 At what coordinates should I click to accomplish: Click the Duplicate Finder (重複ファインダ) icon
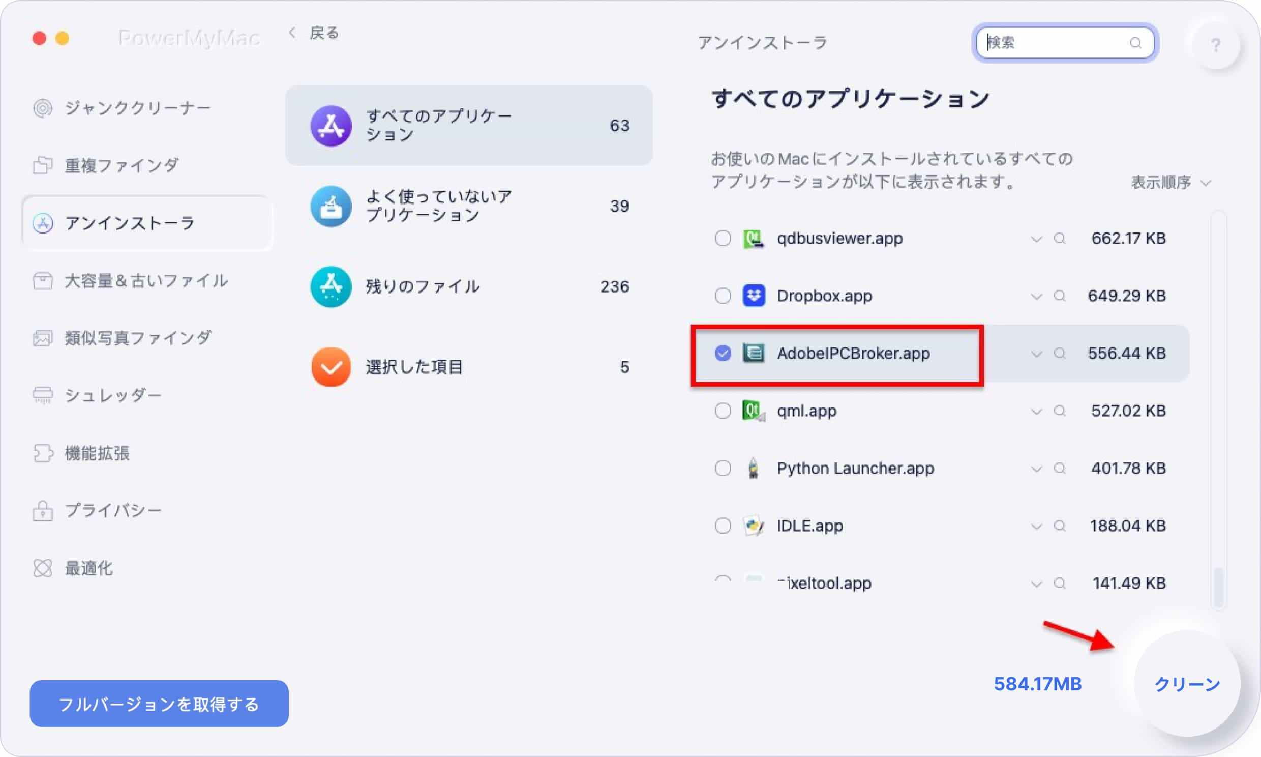(x=43, y=165)
